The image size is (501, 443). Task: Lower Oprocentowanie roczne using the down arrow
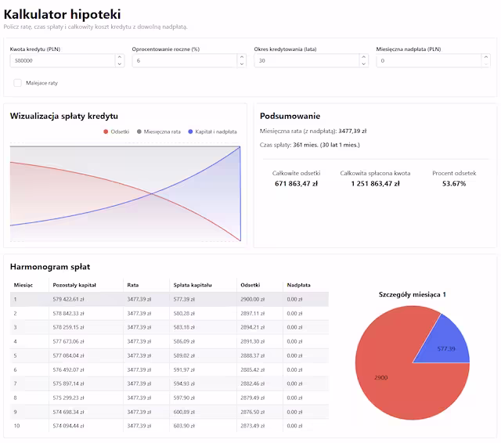pos(241,63)
